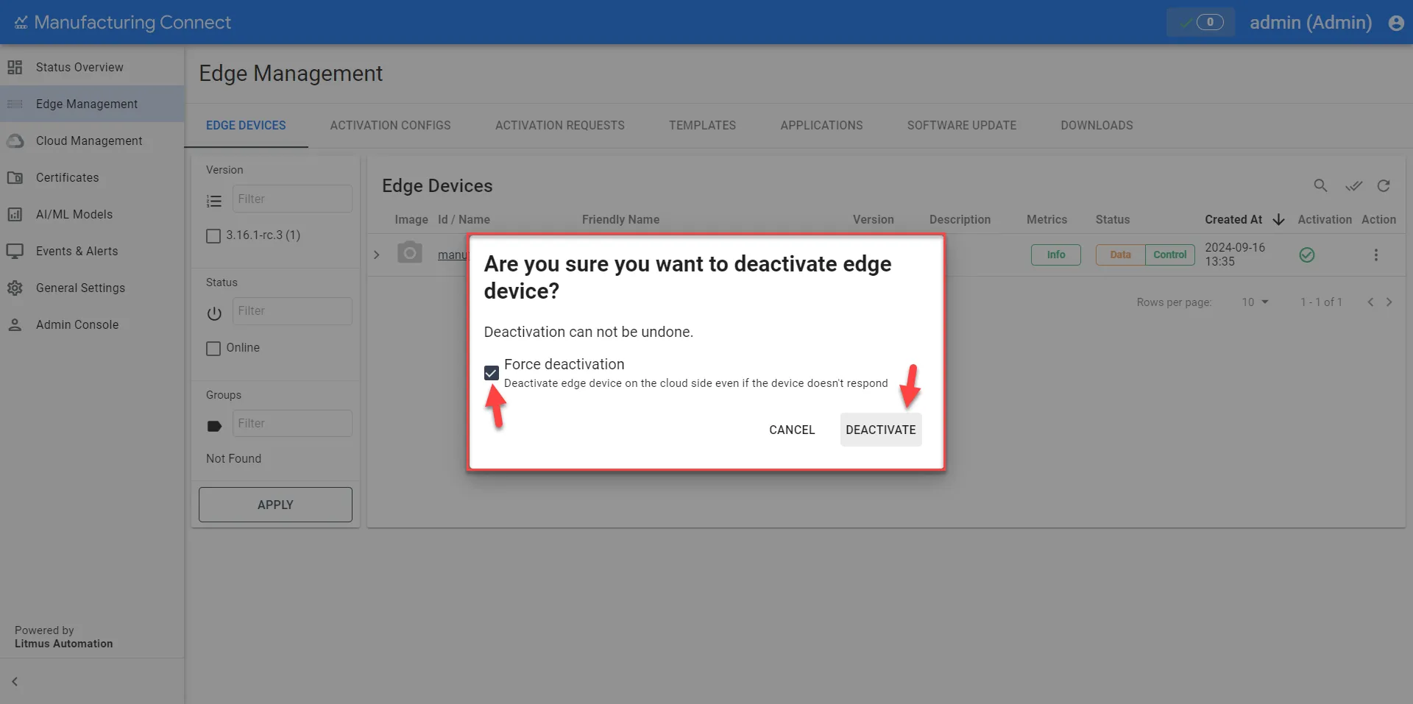Screen dimensions: 1413x704
Task: Click the Events & Alerts monitor icon
Action: point(15,251)
